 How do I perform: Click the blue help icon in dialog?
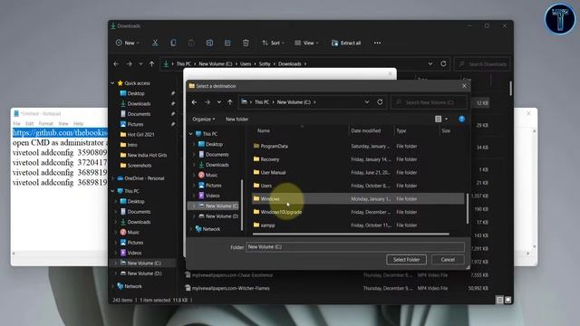click(x=461, y=119)
